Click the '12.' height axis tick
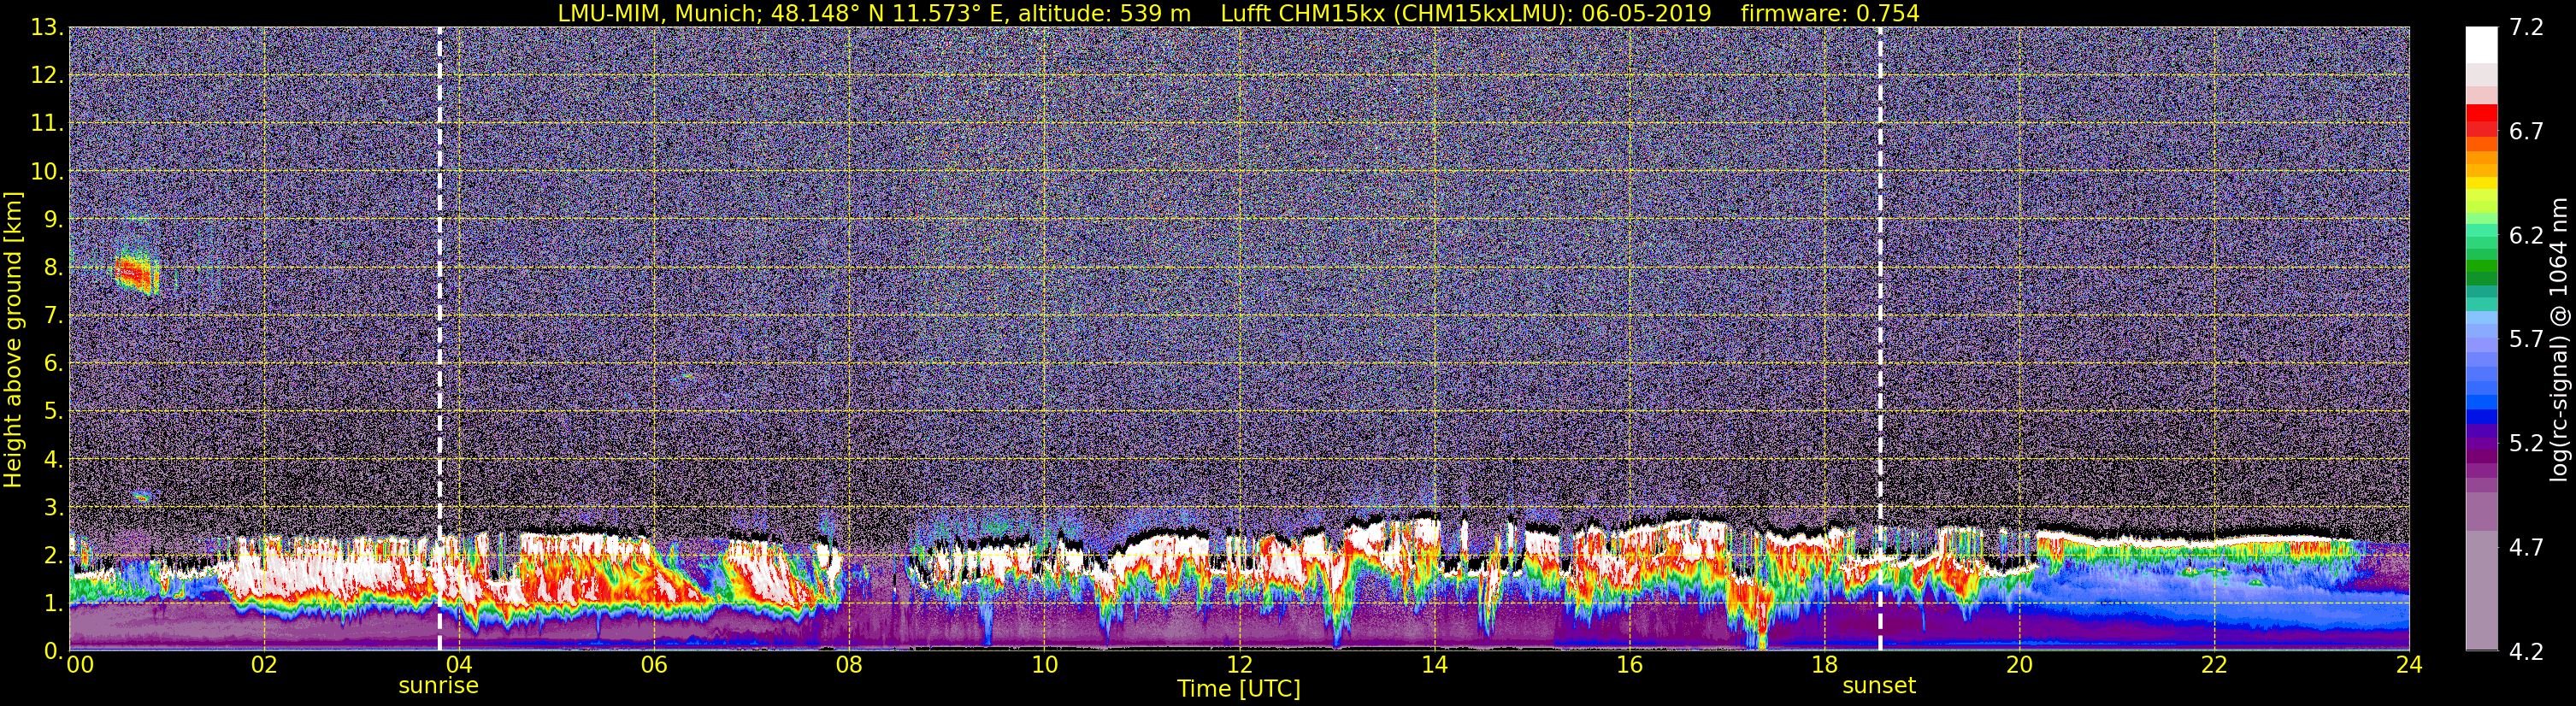 pyautogui.click(x=47, y=75)
